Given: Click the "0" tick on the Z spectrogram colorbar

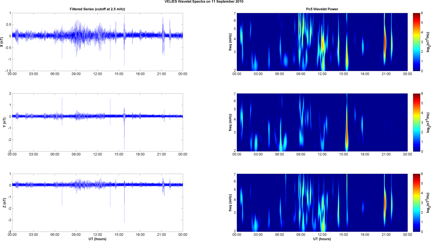Looking at the screenshot, I should (422, 232).
